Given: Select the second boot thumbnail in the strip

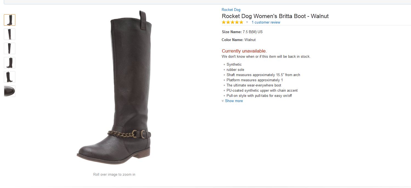Looking at the screenshot, I should [10, 34].
